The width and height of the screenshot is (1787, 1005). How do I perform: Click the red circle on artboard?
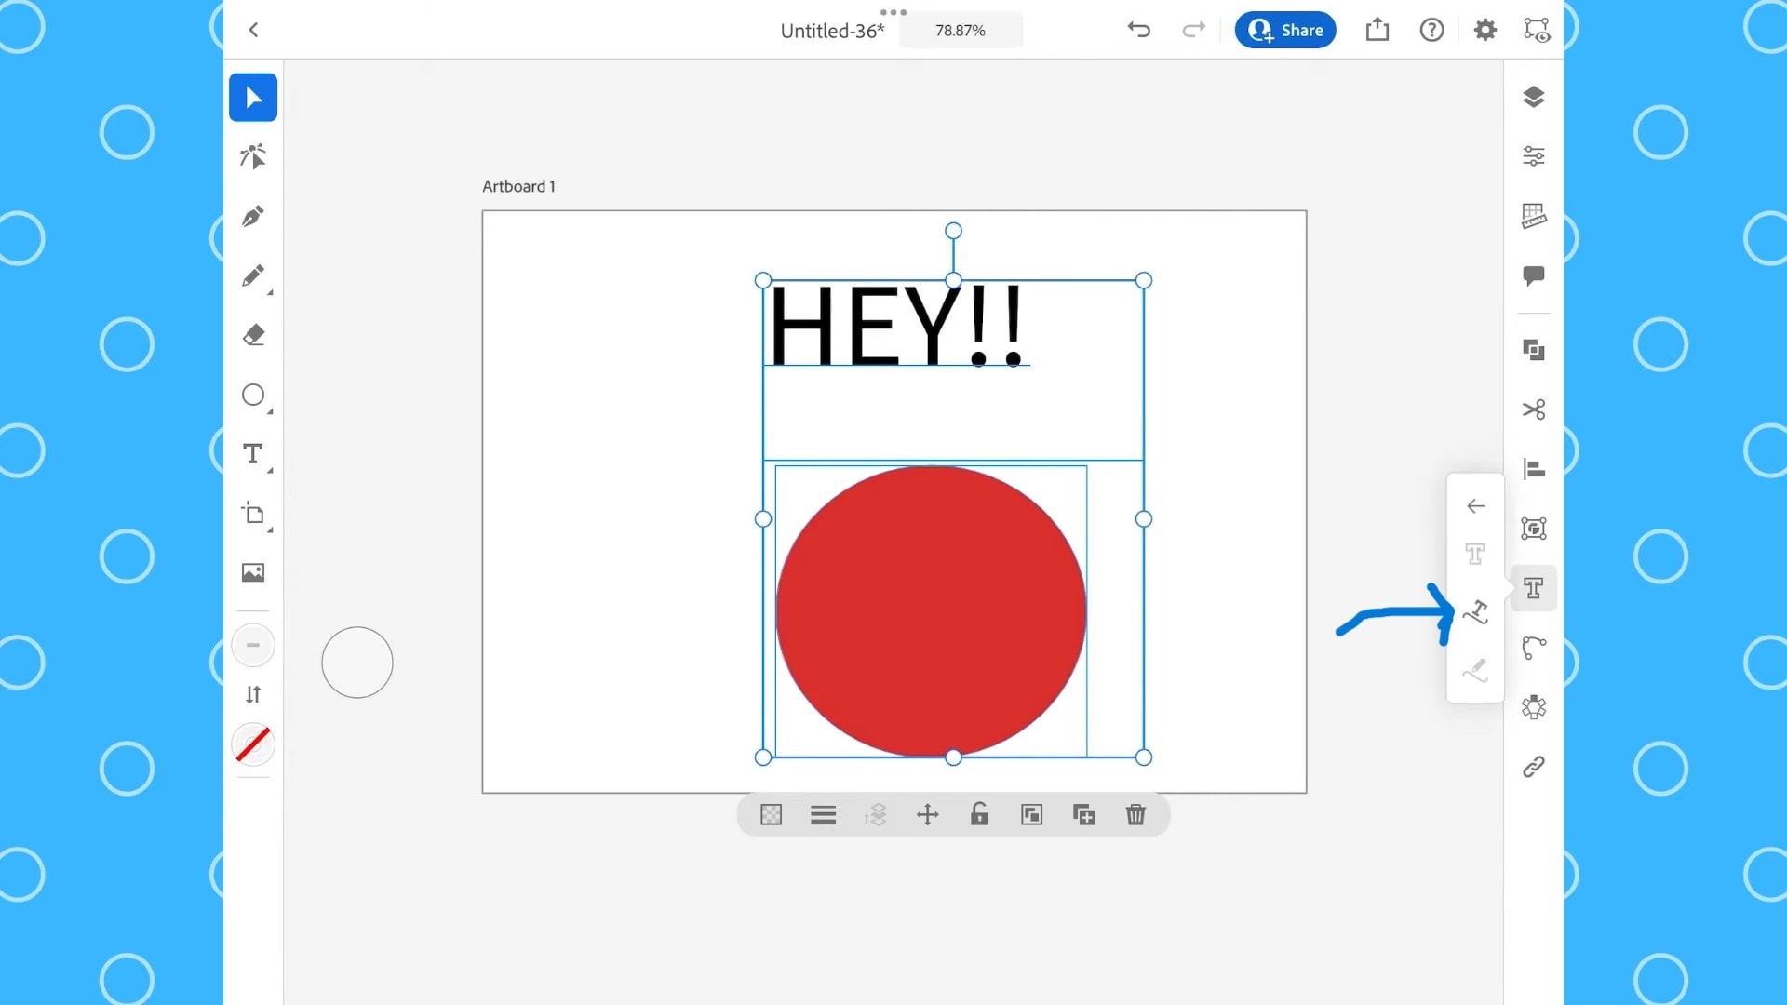931,610
